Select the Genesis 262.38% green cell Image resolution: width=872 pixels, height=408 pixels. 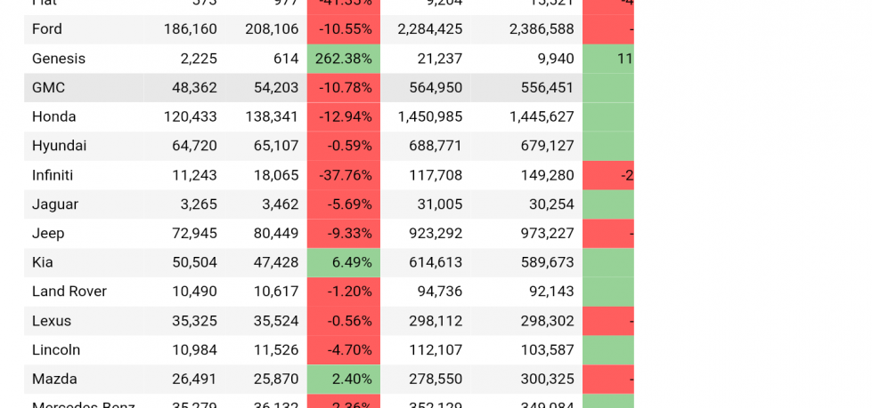click(x=344, y=59)
